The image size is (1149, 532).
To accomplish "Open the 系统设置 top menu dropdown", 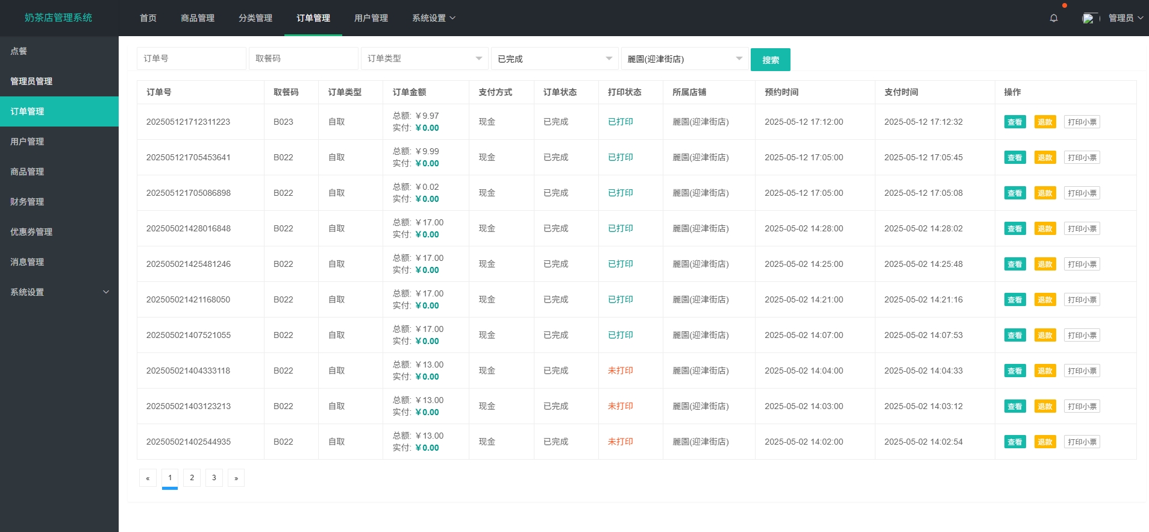I will coord(434,18).
